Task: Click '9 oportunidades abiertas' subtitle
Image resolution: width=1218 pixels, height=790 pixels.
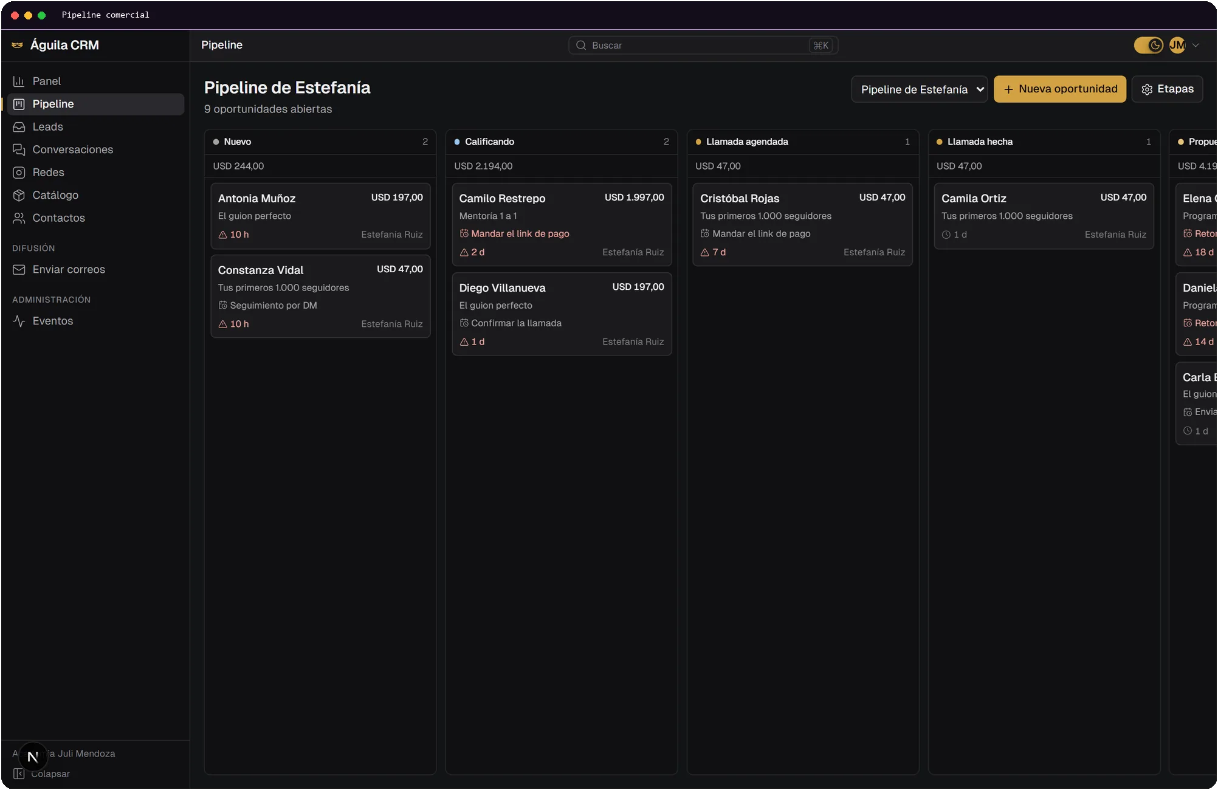Action: point(268,109)
